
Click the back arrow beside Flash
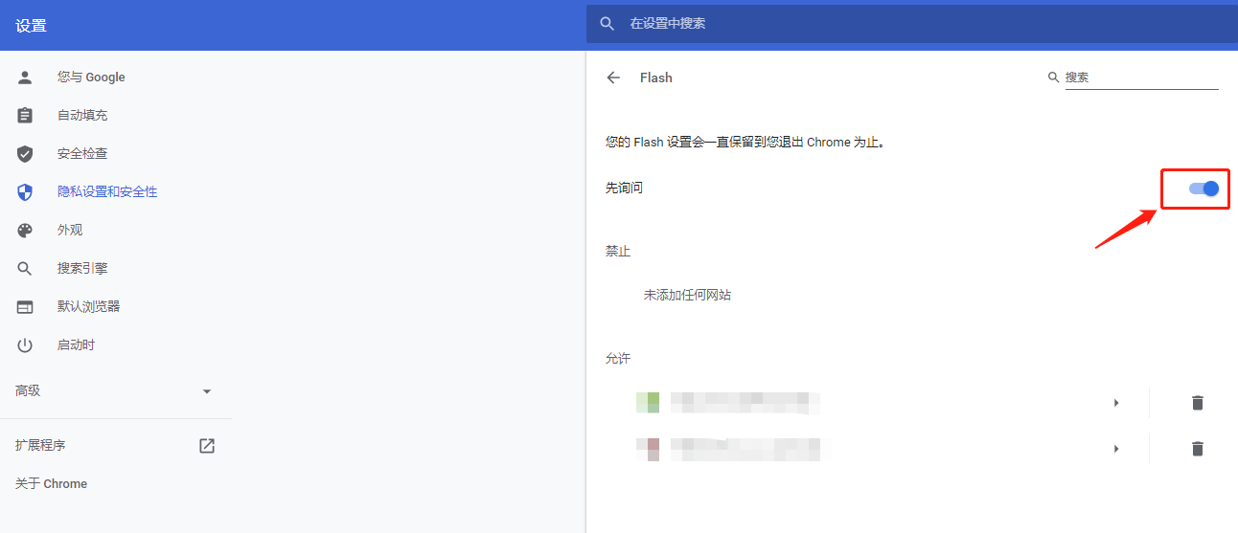(613, 78)
